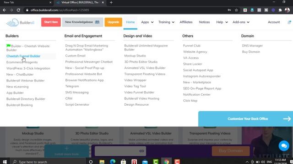This screenshot has width=293, height=164.
Task: Open Builderall Unlimited Magazine Builder
Action: point(146,47)
